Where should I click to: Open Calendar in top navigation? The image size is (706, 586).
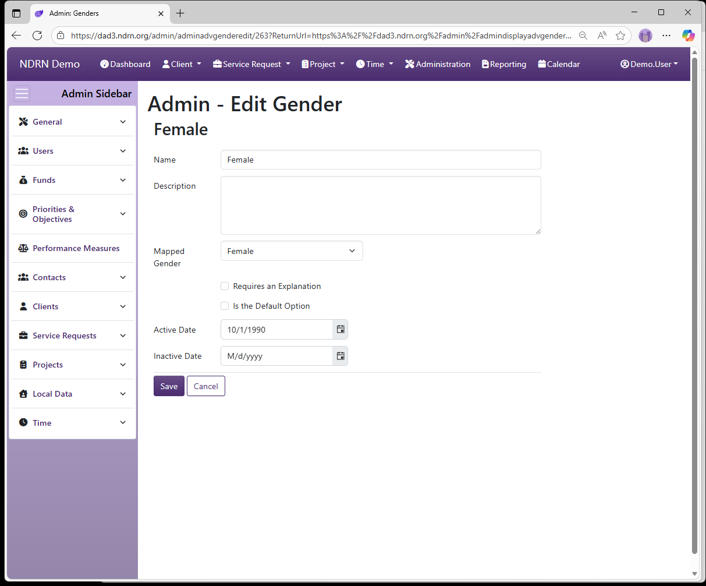pos(559,64)
